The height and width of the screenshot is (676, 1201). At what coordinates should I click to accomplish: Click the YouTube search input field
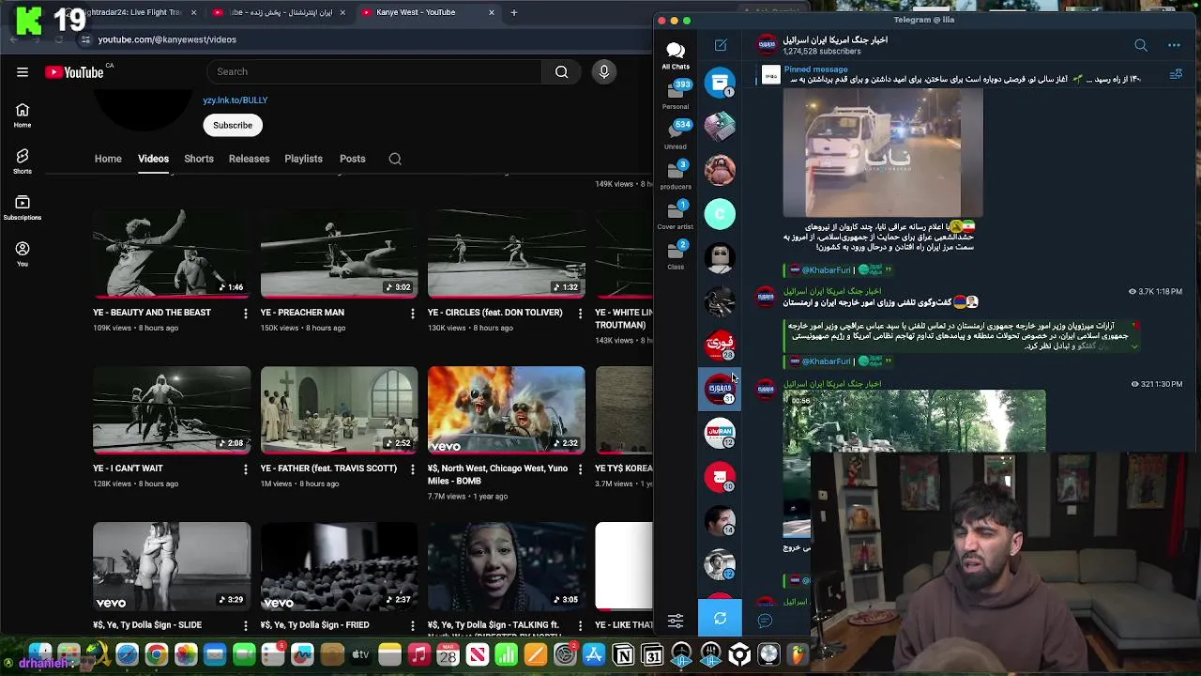tap(373, 71)
